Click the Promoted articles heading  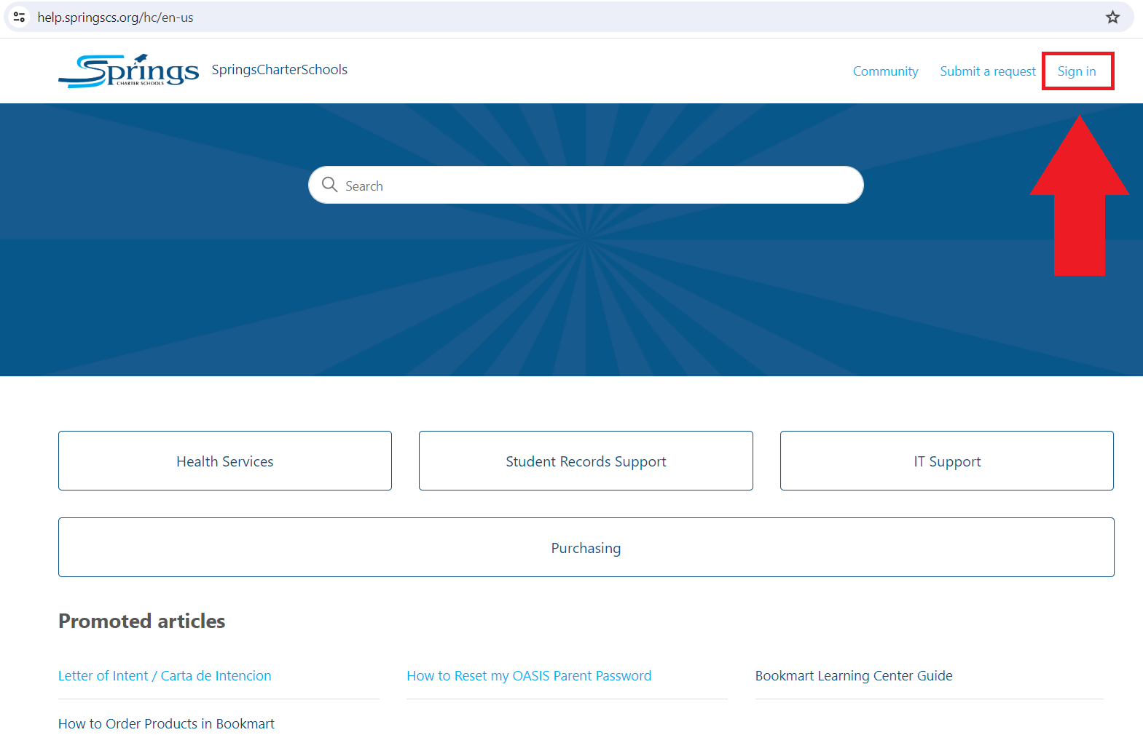142,621
